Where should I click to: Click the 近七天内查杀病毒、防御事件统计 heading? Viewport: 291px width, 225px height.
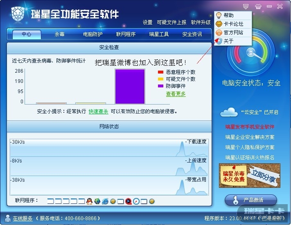49,61
